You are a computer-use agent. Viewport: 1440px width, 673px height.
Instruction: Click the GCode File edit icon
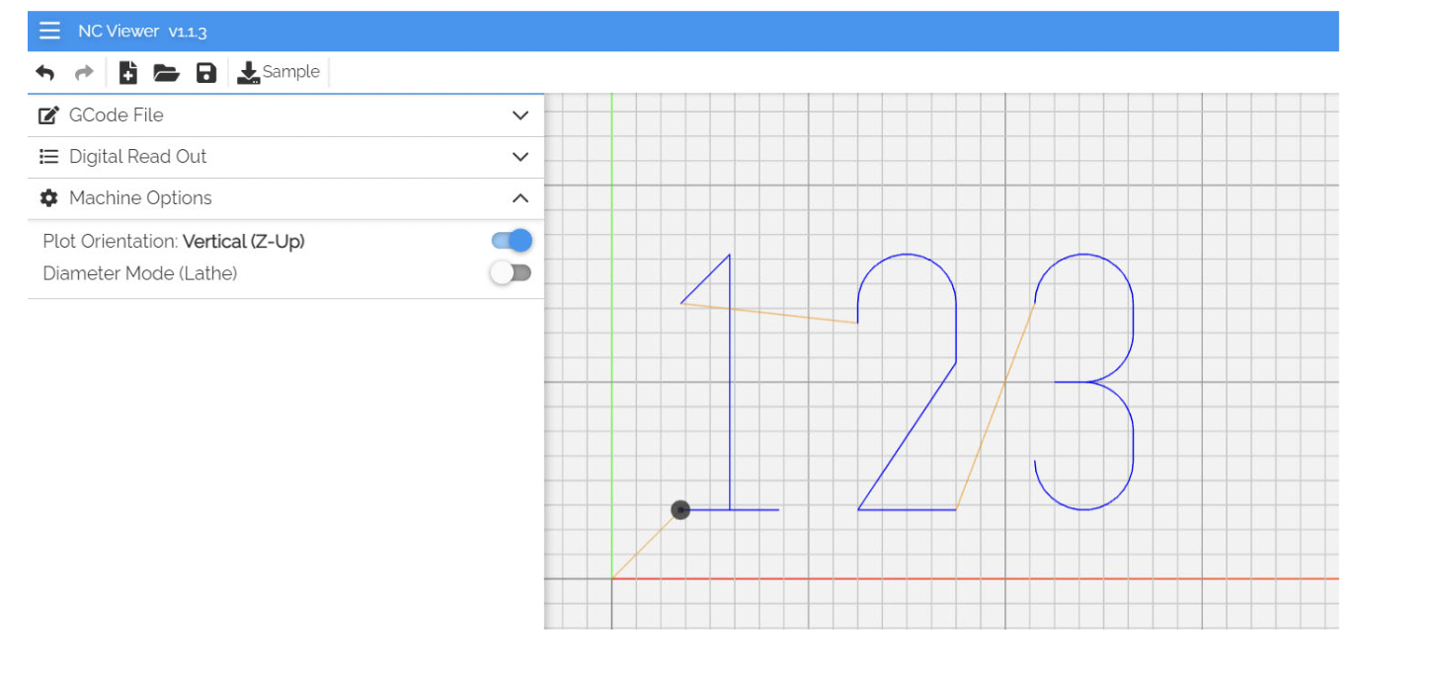[x=47, y=114]
